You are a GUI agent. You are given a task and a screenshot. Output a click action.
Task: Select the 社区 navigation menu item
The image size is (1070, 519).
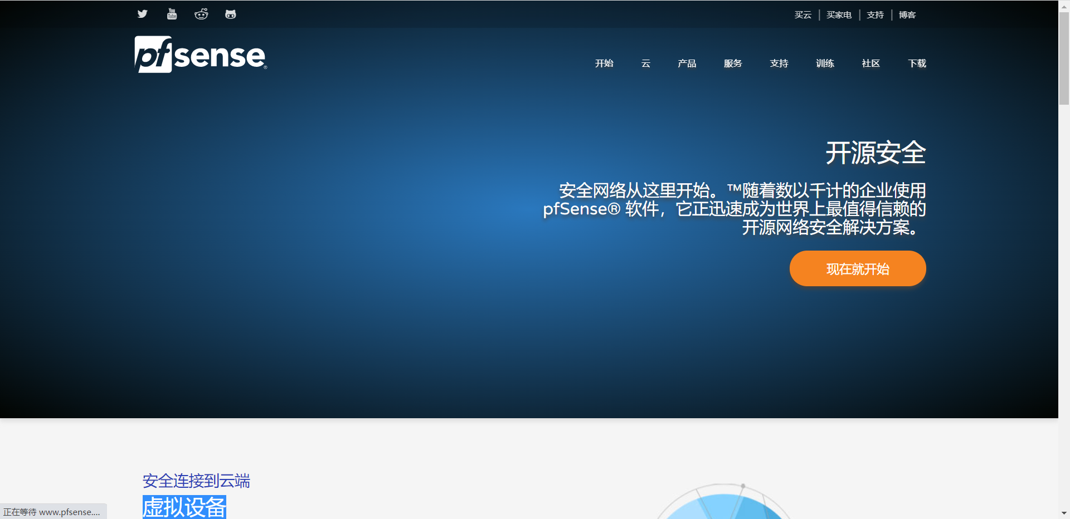coord(871,63)
